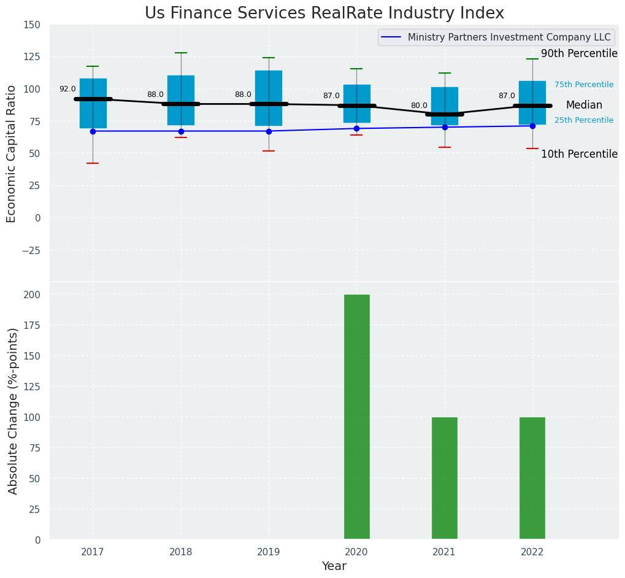Click the chart title text
The height and width of the screenshot is (578, 625).
tap(324, 13)
